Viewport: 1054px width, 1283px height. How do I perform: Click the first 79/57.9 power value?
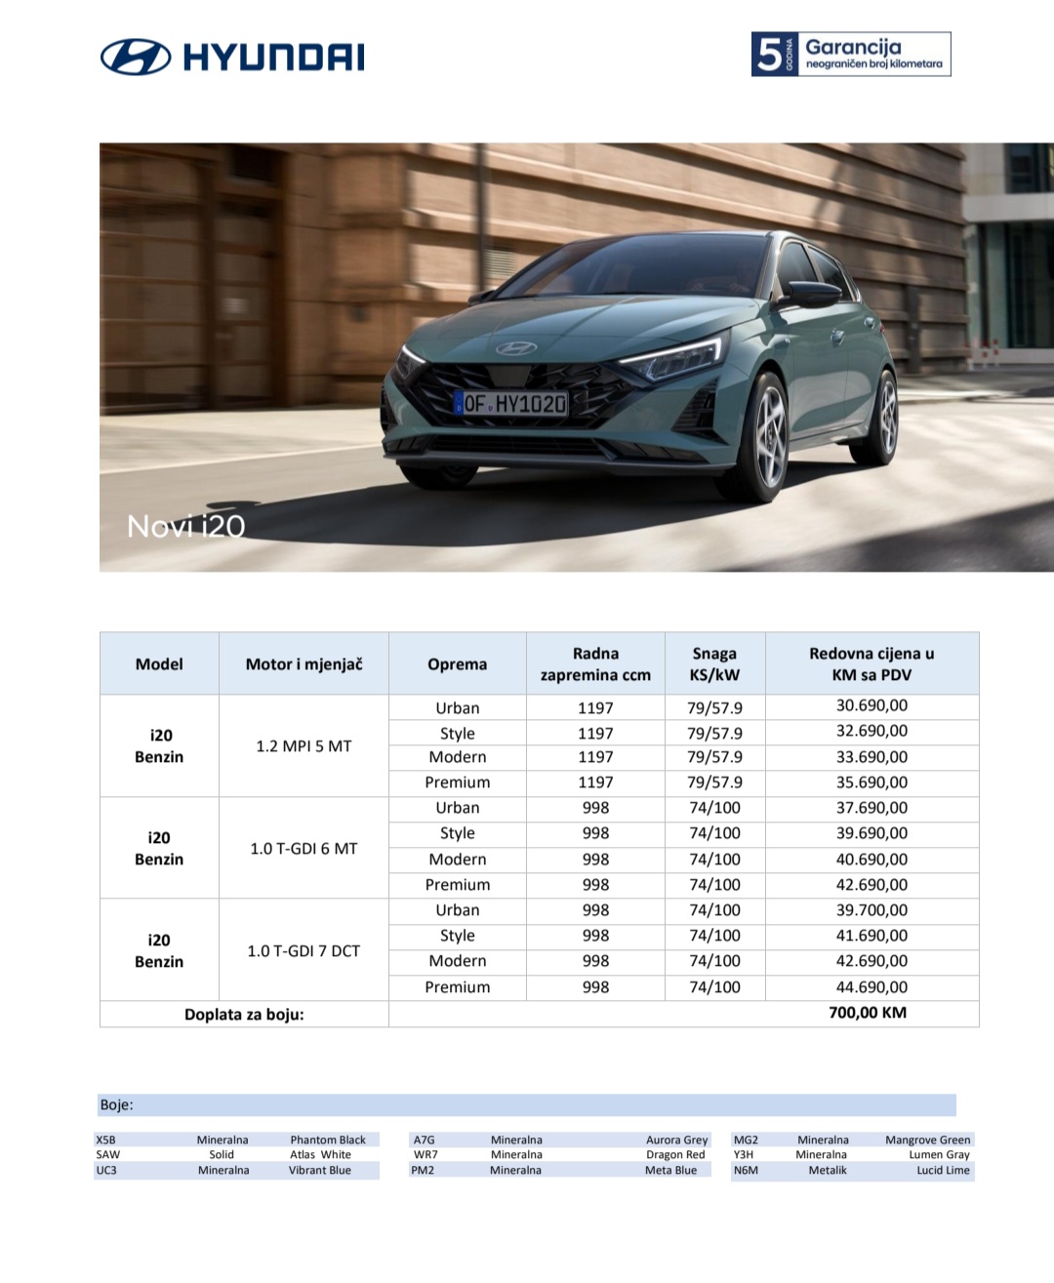pos(714,707)
